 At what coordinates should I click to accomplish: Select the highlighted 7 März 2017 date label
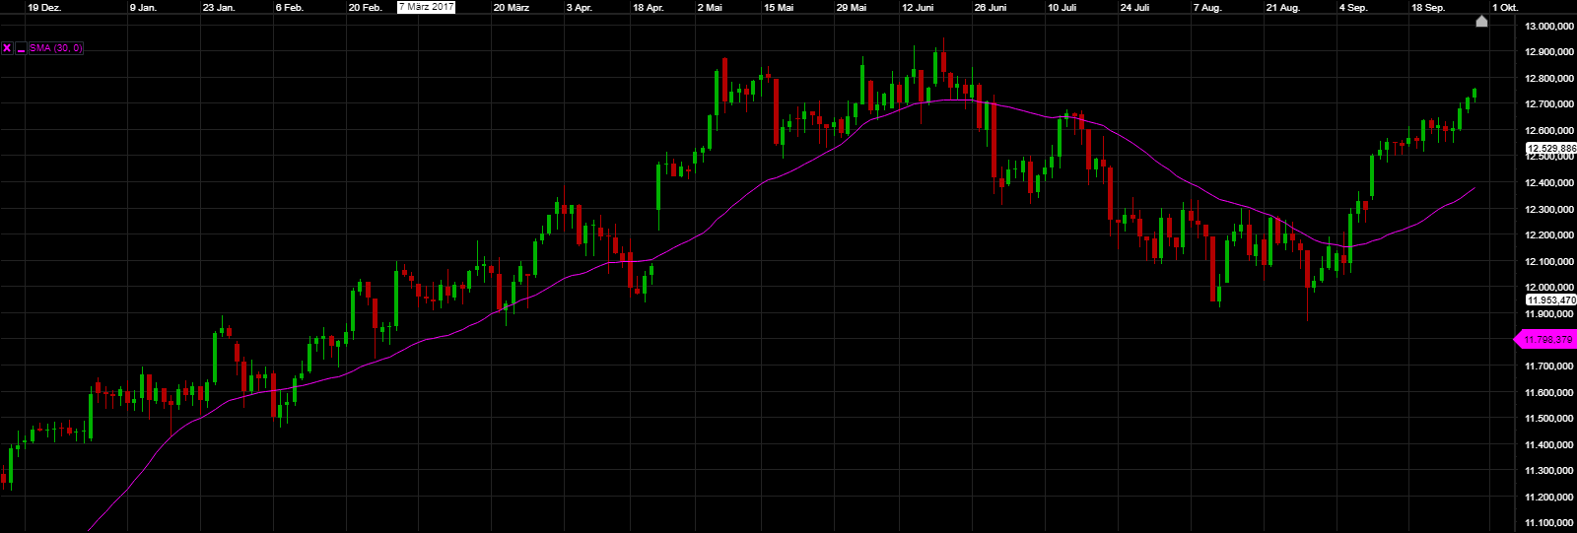click(x=427, y=7)
